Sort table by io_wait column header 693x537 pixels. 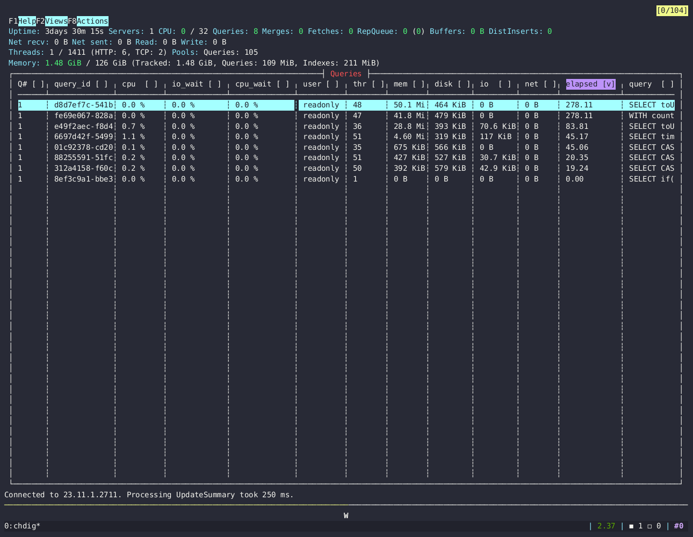[x=197, y=84]
